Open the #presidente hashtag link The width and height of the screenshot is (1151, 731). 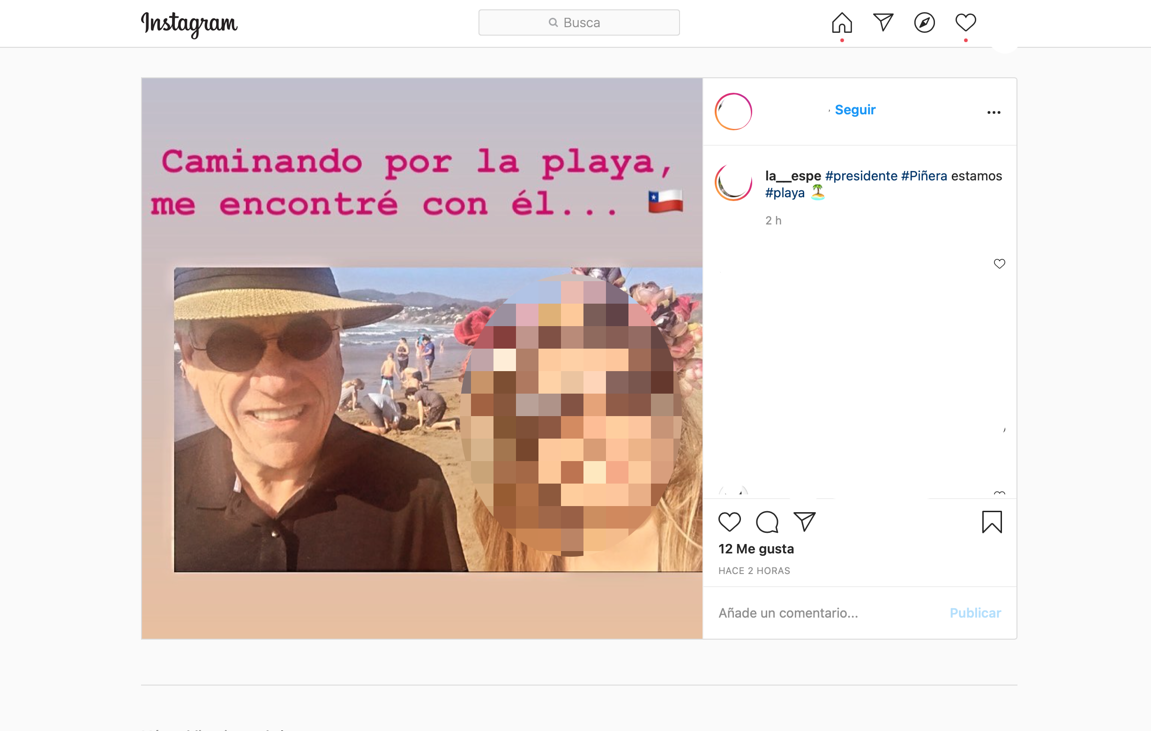861,176
